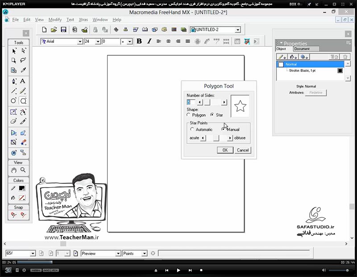Viewport: 357px width, 277px height.
Task: Select the Subselect arrow tool
Action: (24, 51)
